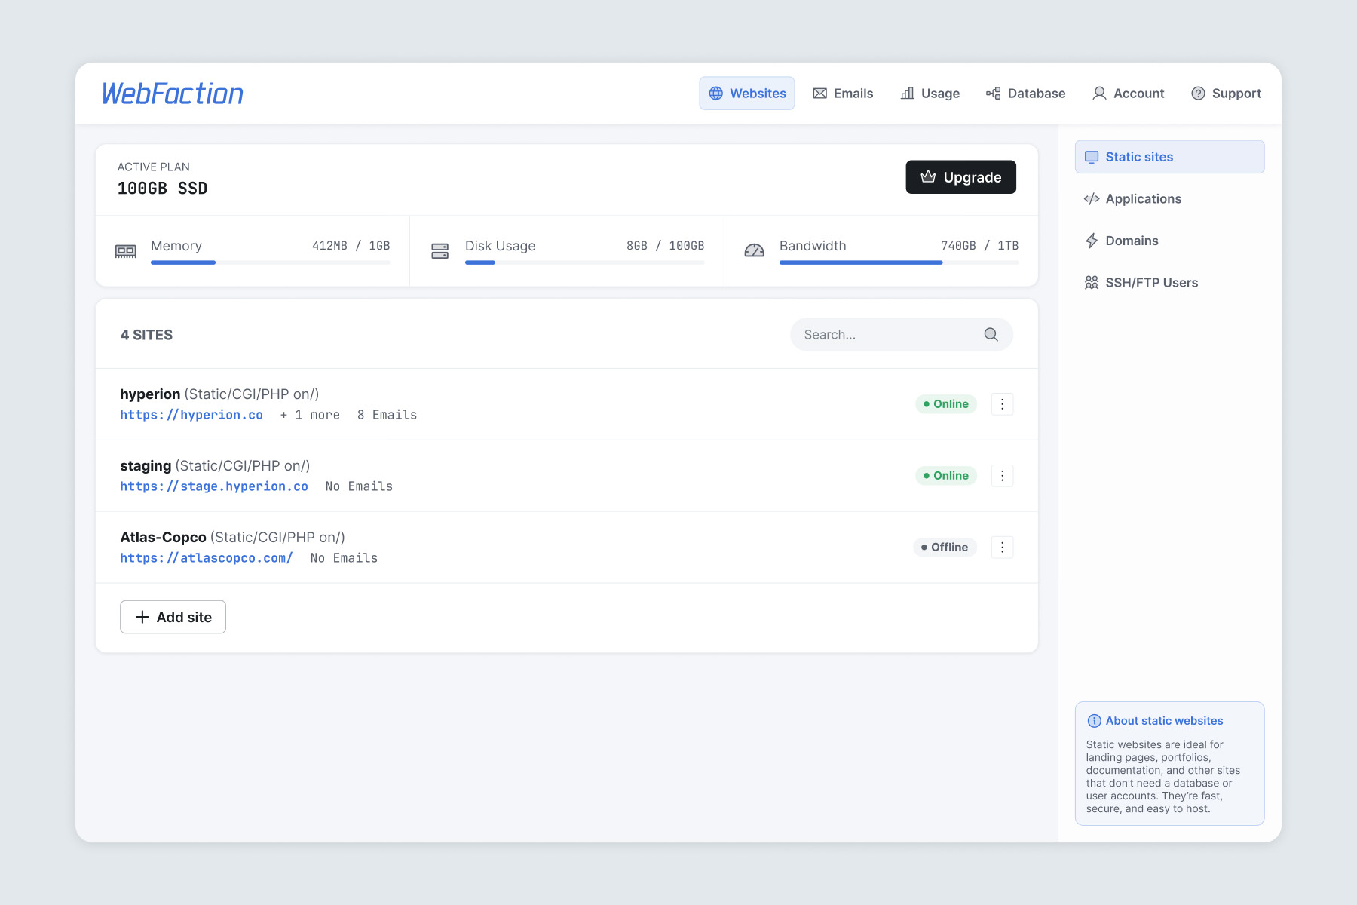Viewport: 1357px width, 905px height.
Task: Focus the Search sites input field
Action: pyautogui.click(x=901, y=334)
